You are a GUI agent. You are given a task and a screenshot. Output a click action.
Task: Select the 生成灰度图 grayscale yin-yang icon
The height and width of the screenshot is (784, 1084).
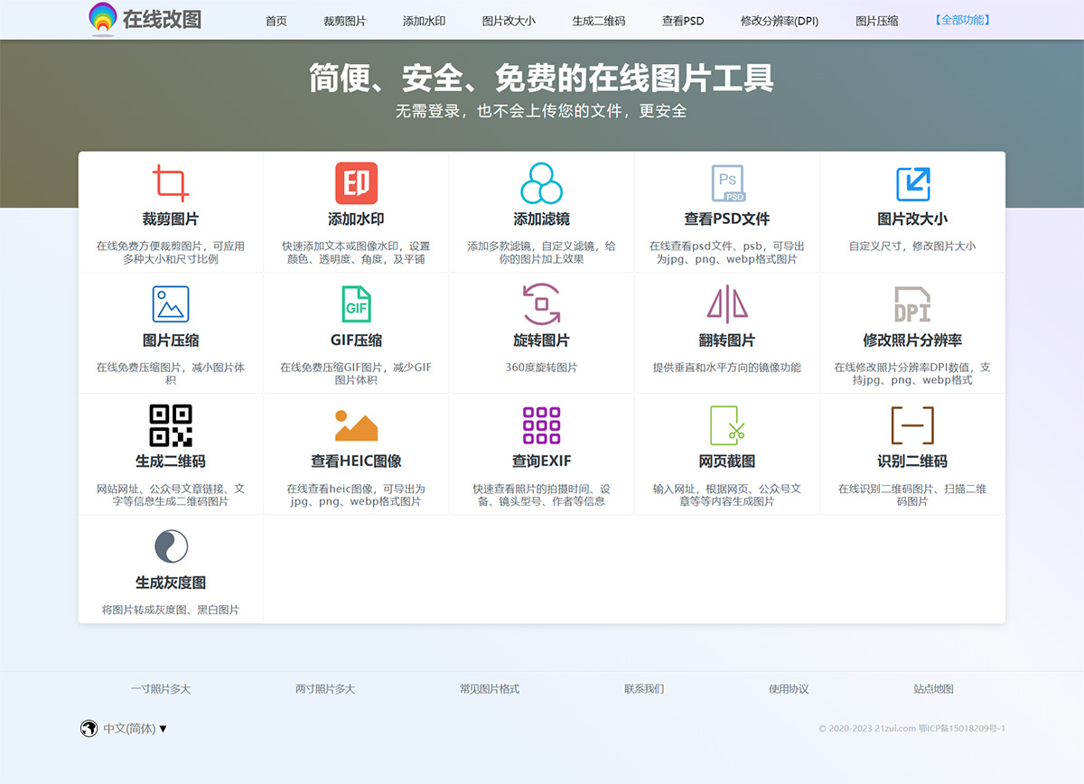point(171,545)
